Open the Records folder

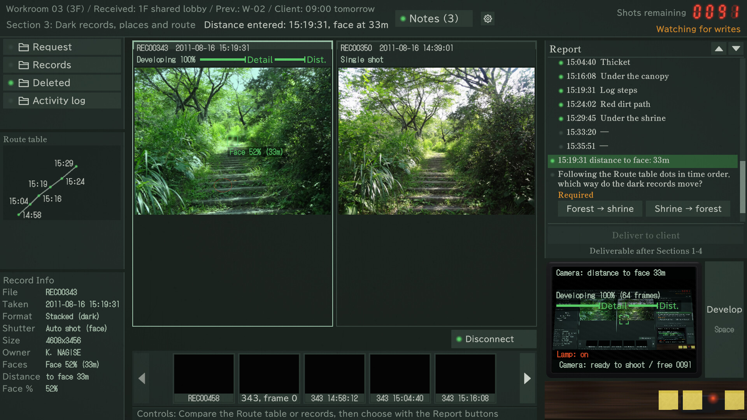pyautogui.click(x=62, y=65)
